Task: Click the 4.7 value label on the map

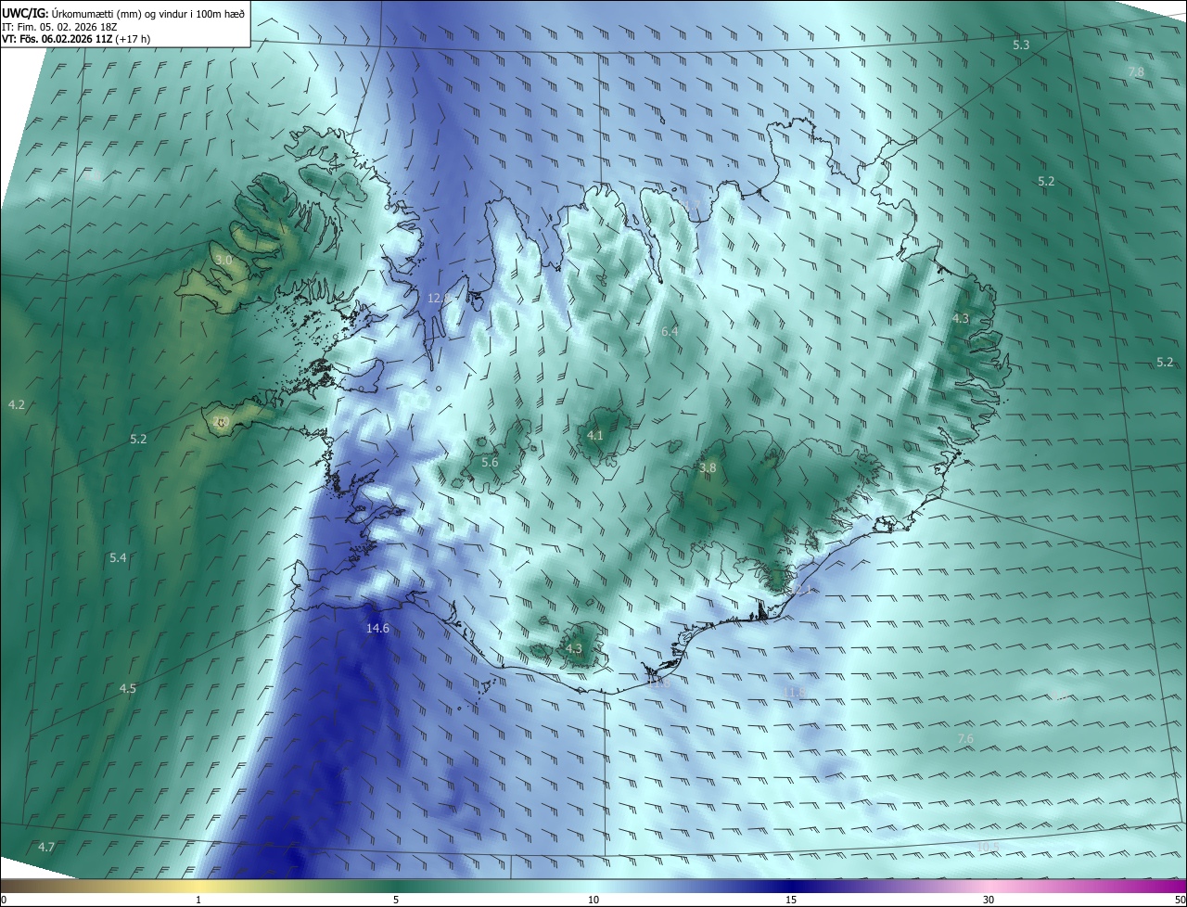Action: (46, 847)
